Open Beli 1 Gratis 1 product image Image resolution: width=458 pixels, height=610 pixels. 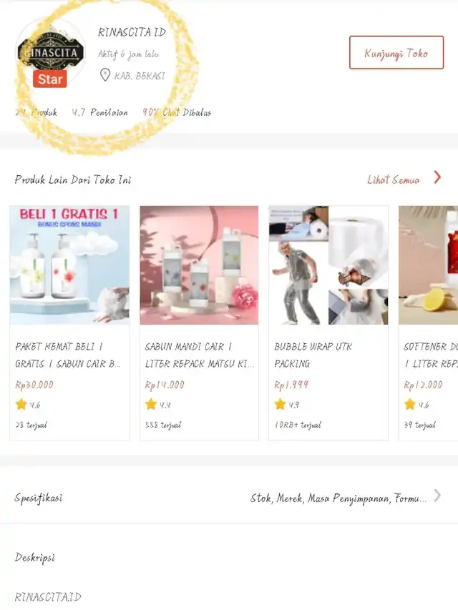pyautogui.click(x=69, y=265)
